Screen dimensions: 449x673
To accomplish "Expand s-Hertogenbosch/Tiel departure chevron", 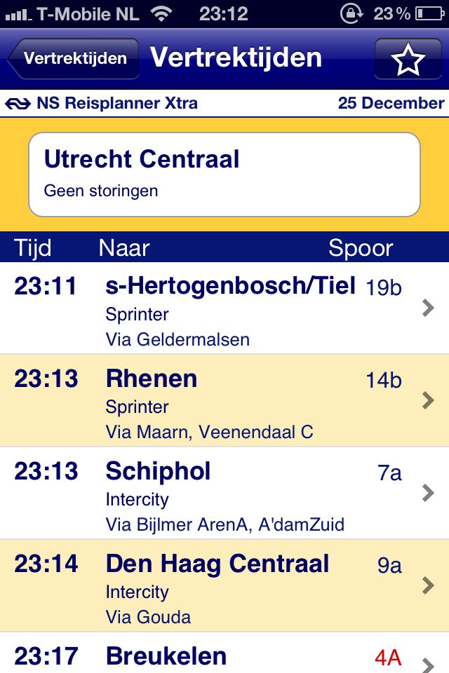I will pyautogui.click(x=428, y=308).
